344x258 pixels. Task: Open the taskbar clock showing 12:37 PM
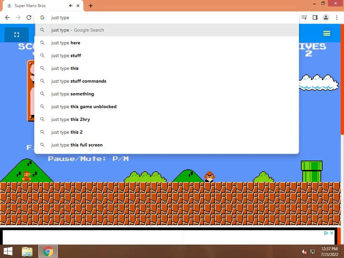point(329,252)
